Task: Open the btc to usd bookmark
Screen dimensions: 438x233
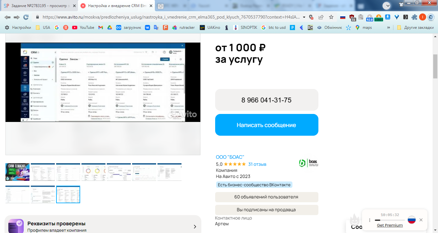Action: (x=273, y=28)
